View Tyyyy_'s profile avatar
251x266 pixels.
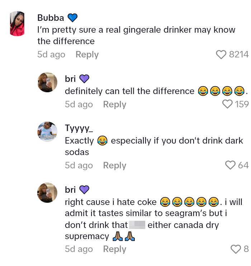click(47, 132)
